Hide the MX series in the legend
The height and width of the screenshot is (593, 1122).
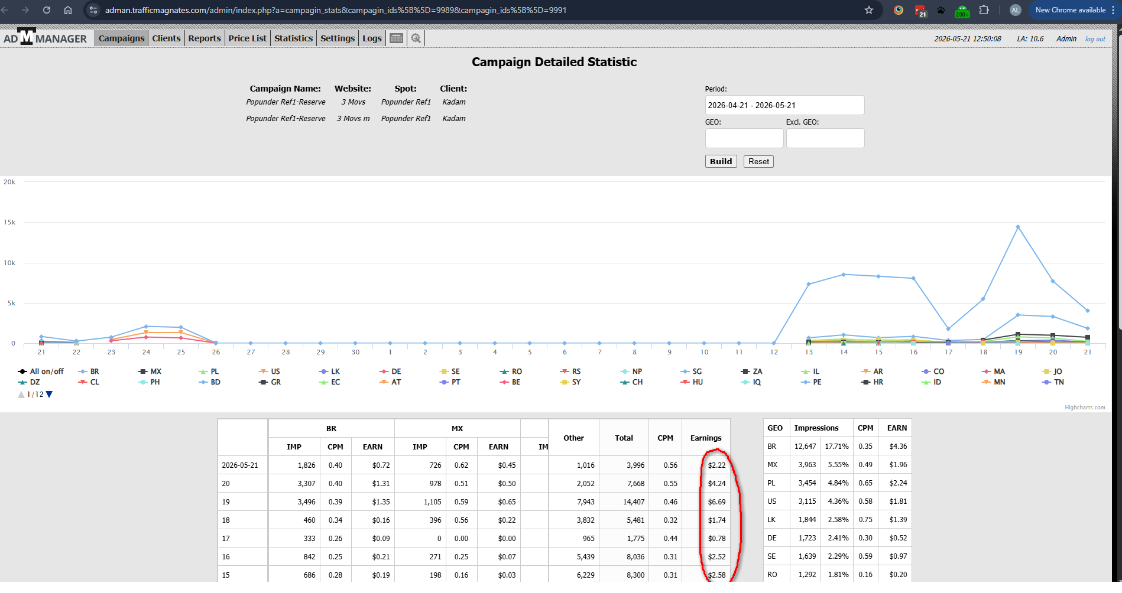point(150,372)
